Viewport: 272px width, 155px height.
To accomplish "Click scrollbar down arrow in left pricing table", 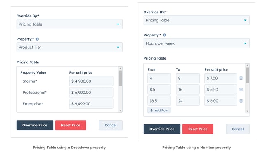I will [x=120, y=110].
